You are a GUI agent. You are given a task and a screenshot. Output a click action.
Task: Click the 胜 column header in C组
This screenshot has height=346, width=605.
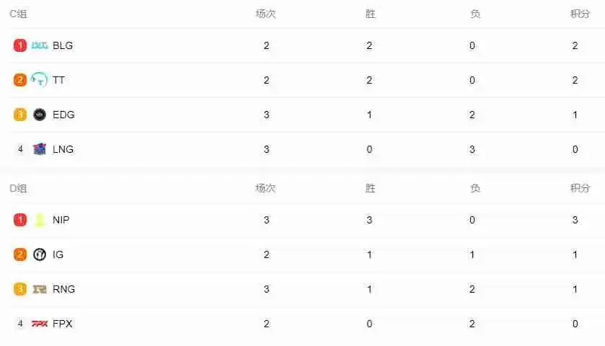coord(371,14)
